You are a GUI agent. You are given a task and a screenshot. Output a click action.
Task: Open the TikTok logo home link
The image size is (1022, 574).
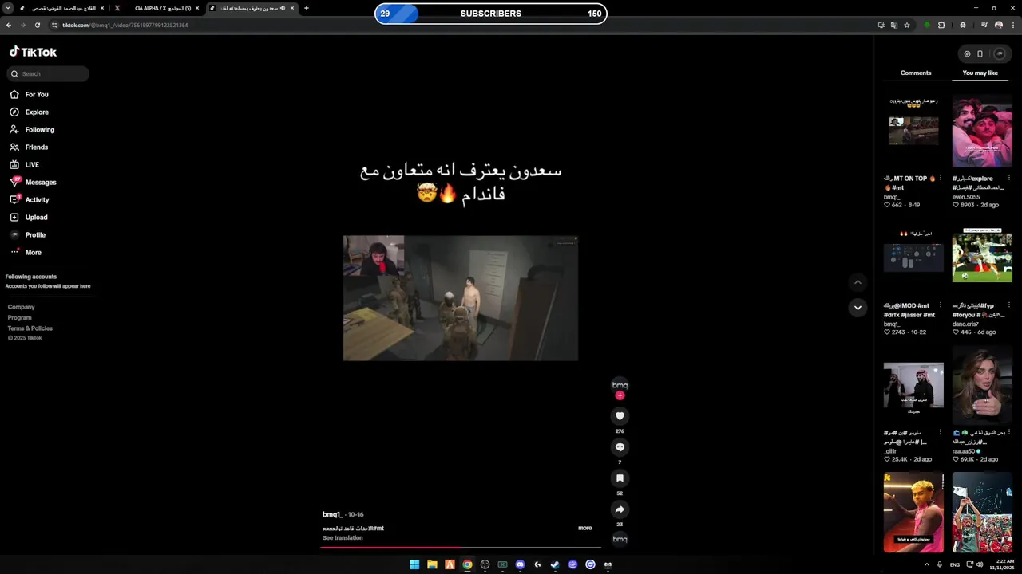coord(33,52)
